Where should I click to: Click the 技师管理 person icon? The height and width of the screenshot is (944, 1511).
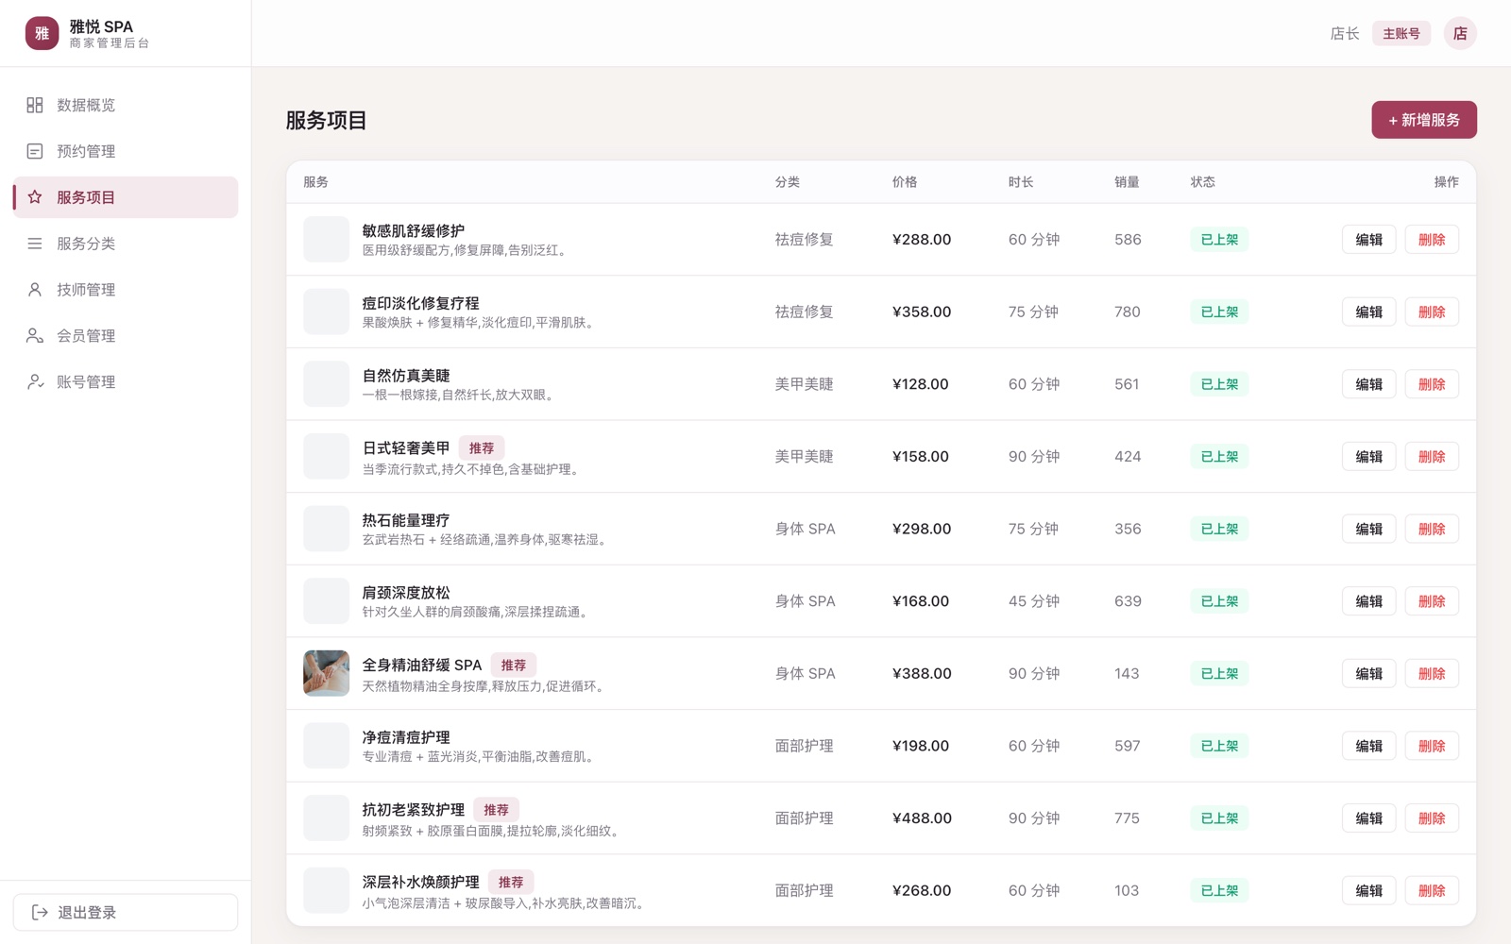point(35,290)
